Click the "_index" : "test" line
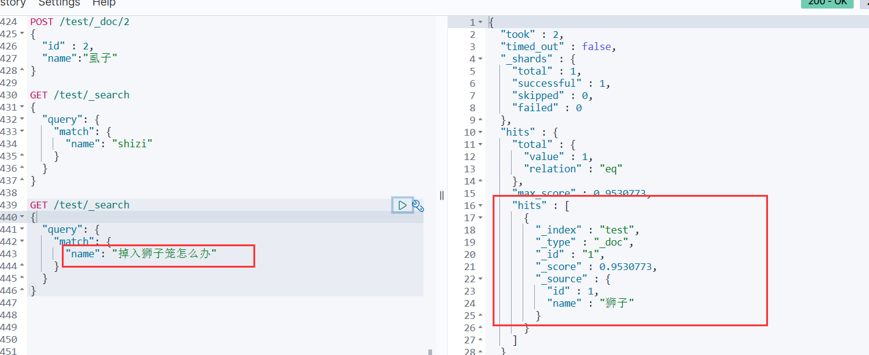The image size is (869, 355). coord(587,230)
